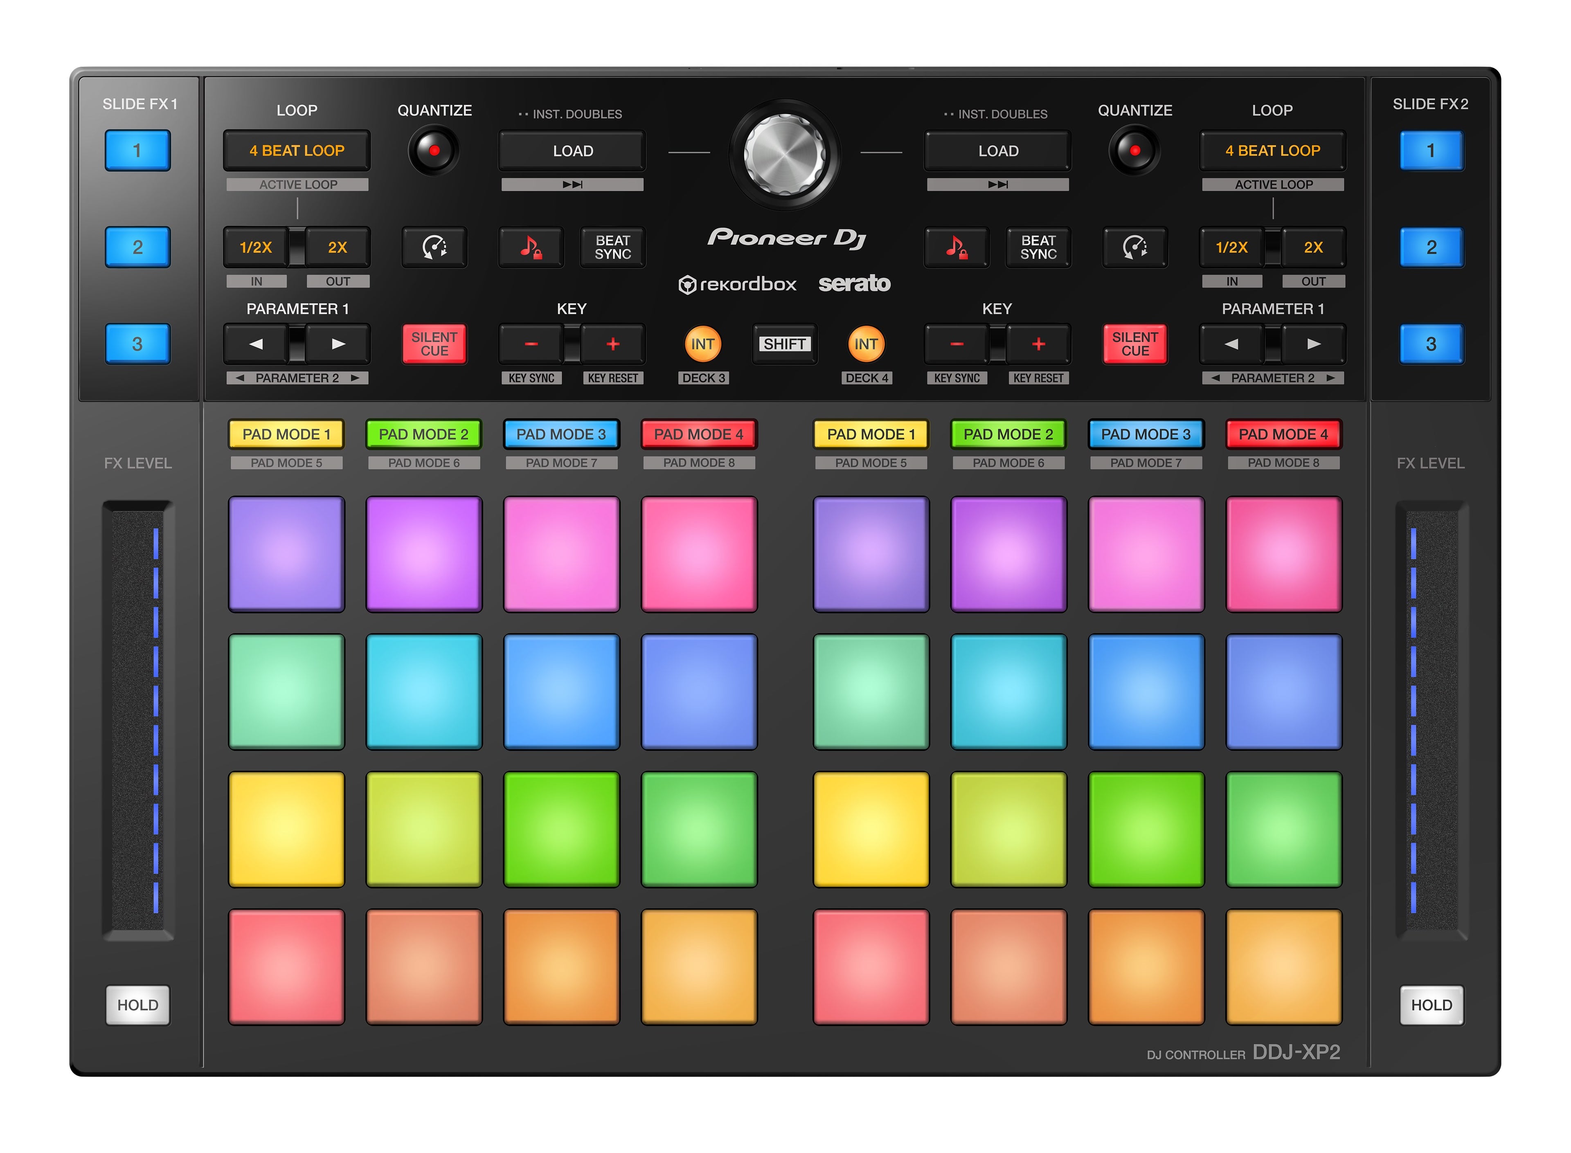The image size is (1571, 1153).
Task: Tap the right vinyl speed adjust icon
Action: tap(1136, 247)
